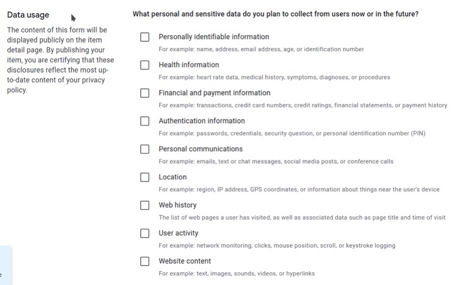Click the credit card numbers example description
The width and height of the screenshot is (472, 285).
pyautogui.click(x=303, y=105)
